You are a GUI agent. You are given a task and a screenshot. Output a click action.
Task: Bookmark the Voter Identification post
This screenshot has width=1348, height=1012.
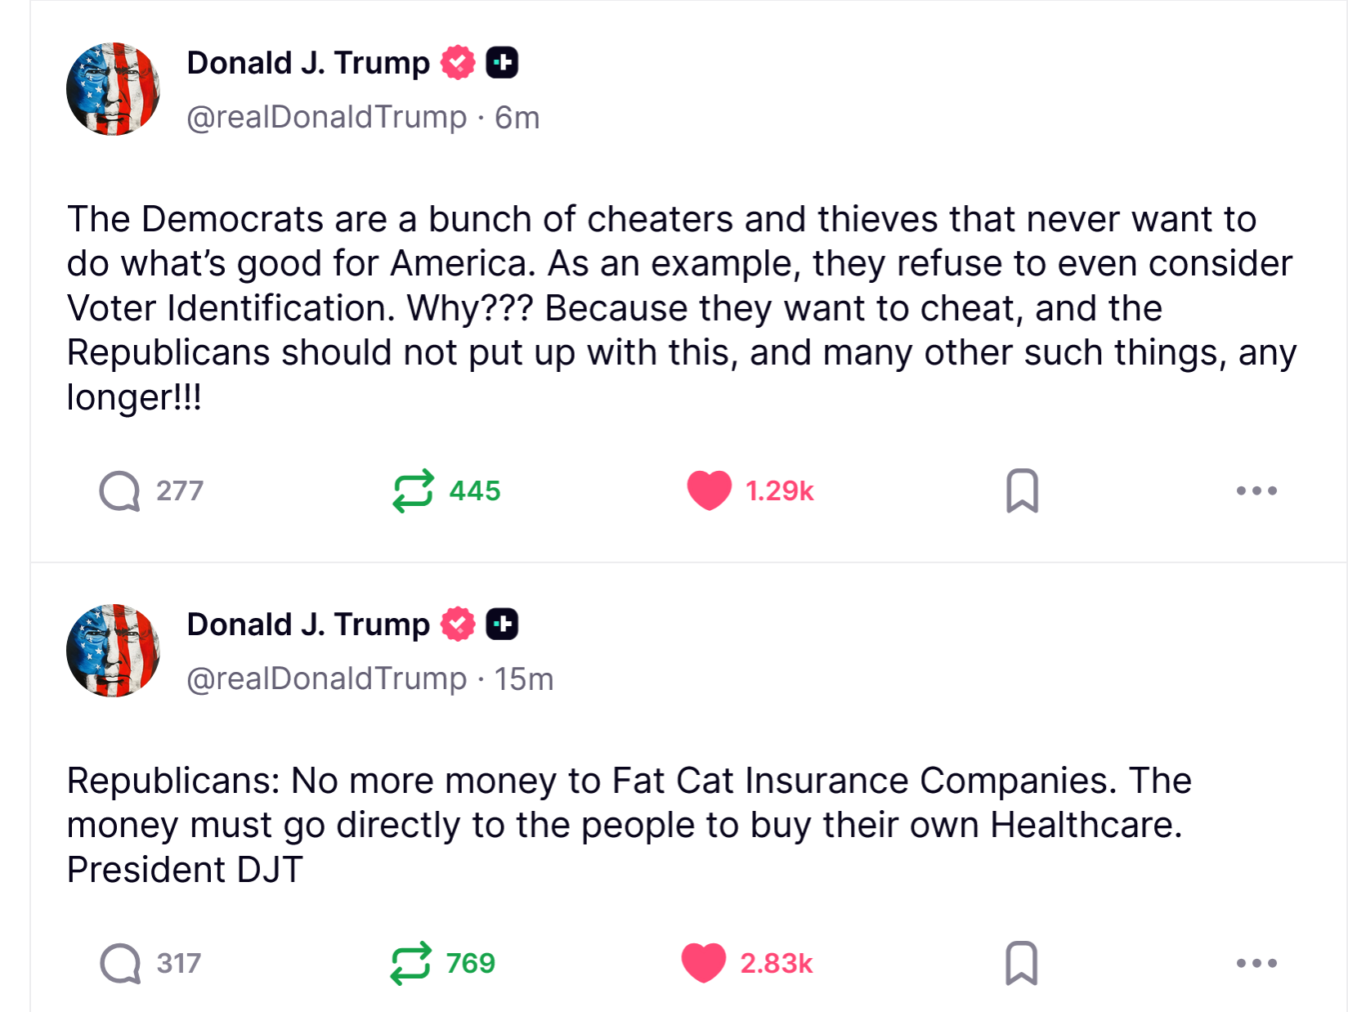pos(1022,490)
